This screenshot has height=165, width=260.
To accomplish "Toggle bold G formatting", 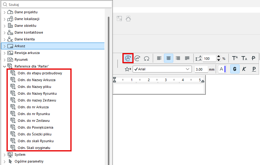I will pos(235,69).
